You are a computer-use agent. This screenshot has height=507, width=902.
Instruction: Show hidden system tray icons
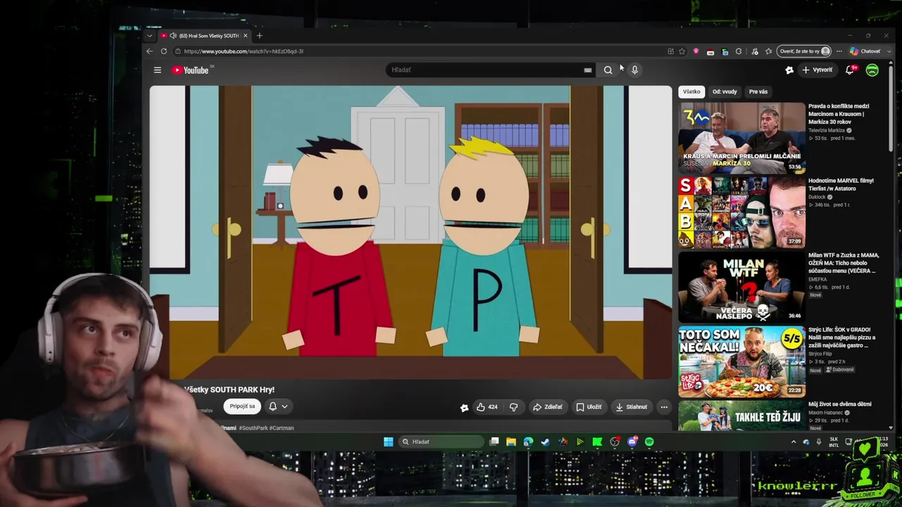793,442
